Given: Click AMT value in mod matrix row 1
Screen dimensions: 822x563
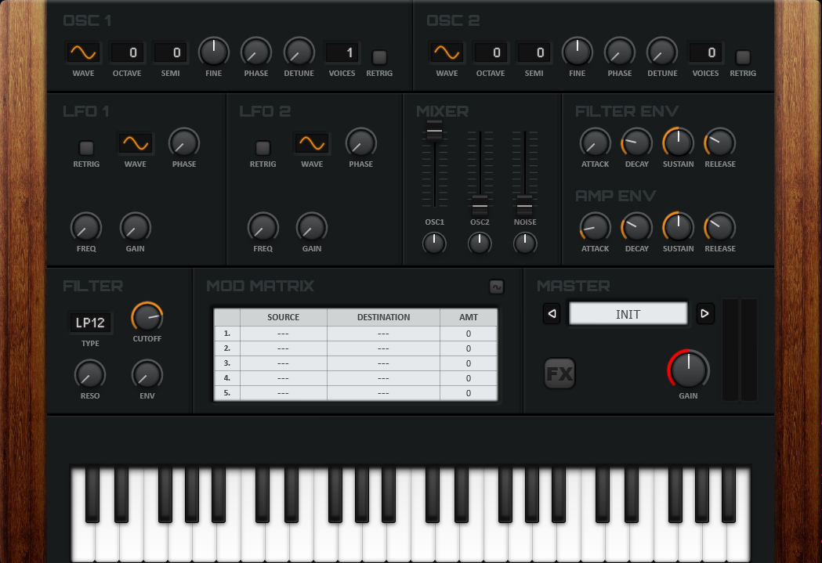Looking at the screenshot, I should click(468, 334).
